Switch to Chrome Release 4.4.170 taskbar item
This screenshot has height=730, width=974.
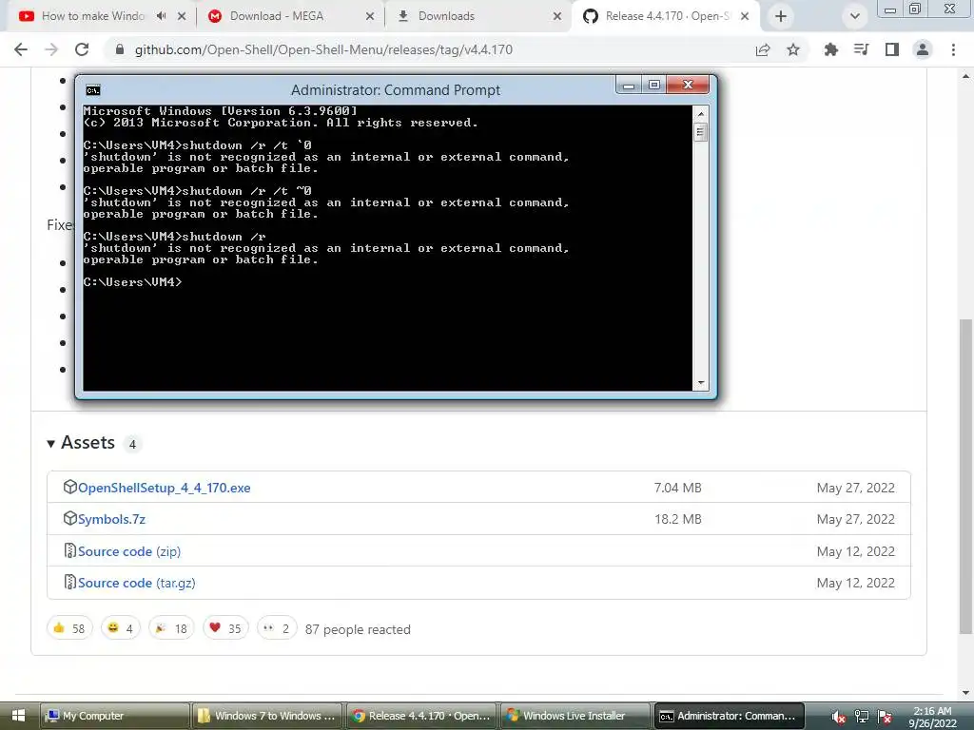[x=421, y=716]
